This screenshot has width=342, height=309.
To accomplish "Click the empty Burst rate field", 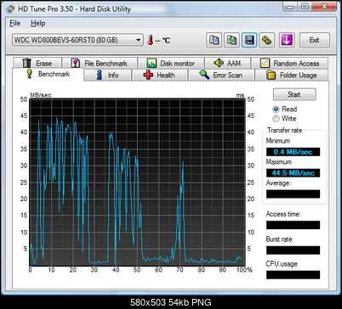I will click(x=293, y=250).
